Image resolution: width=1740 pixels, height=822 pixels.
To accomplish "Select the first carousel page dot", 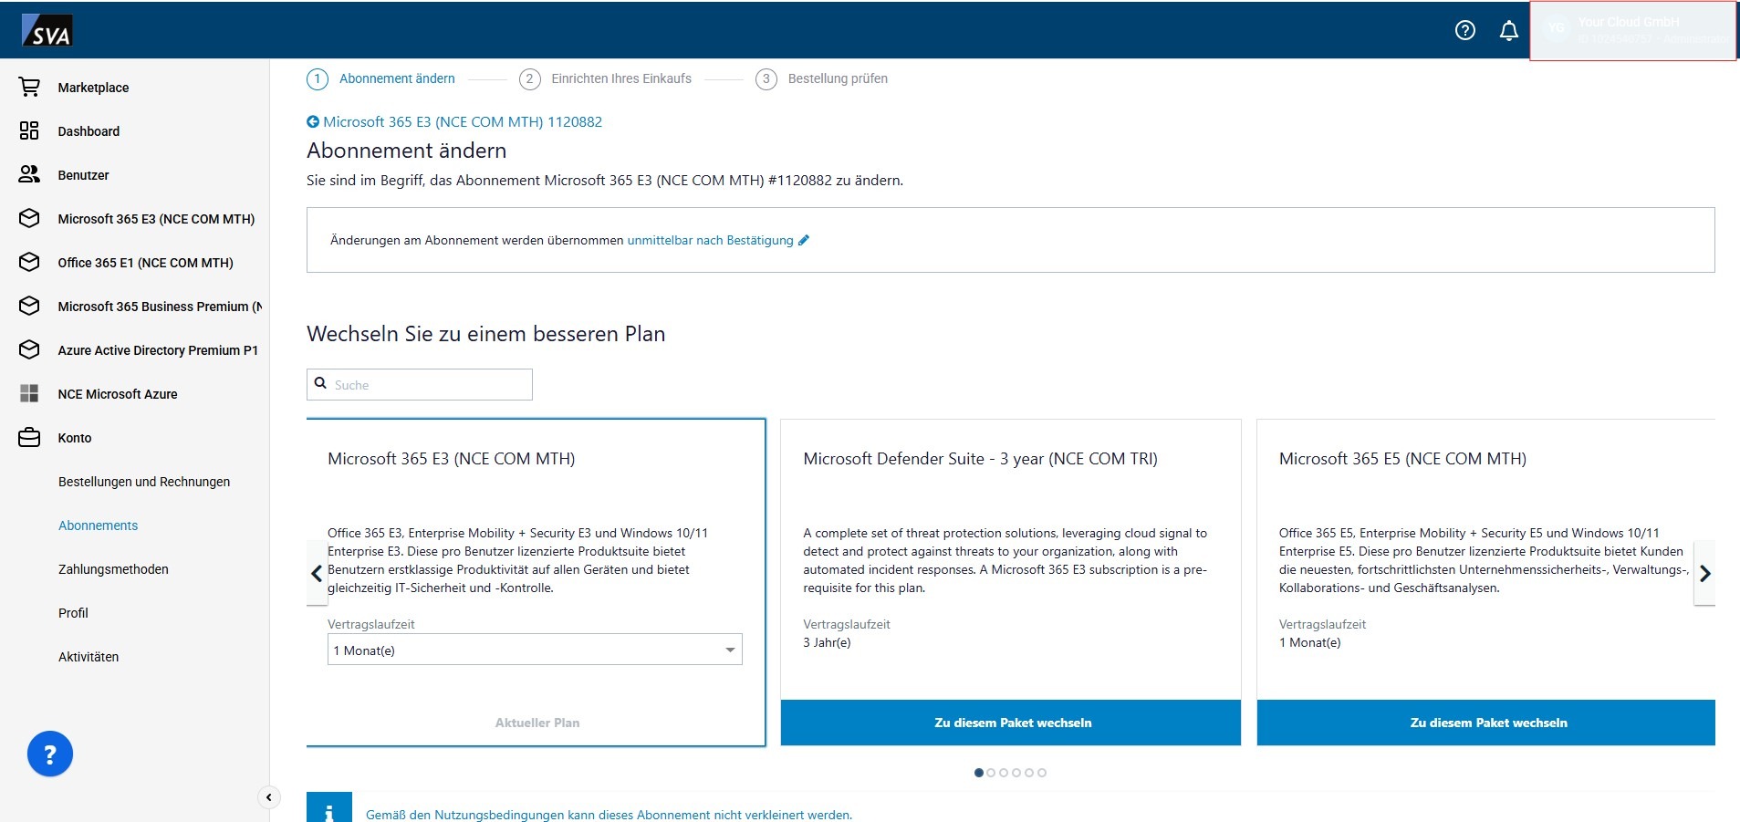I will [x=979, y=773].
